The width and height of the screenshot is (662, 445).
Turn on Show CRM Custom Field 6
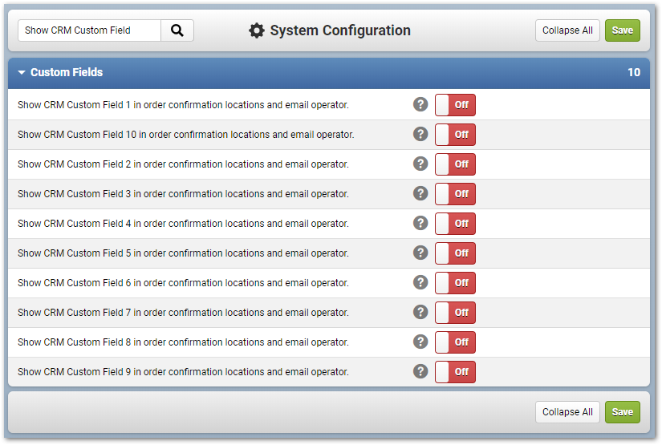click(455, 282)
